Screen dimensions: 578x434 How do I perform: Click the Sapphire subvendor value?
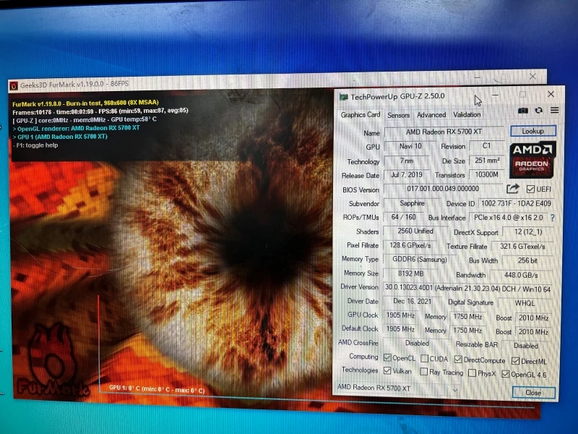[x=412, y=203]
